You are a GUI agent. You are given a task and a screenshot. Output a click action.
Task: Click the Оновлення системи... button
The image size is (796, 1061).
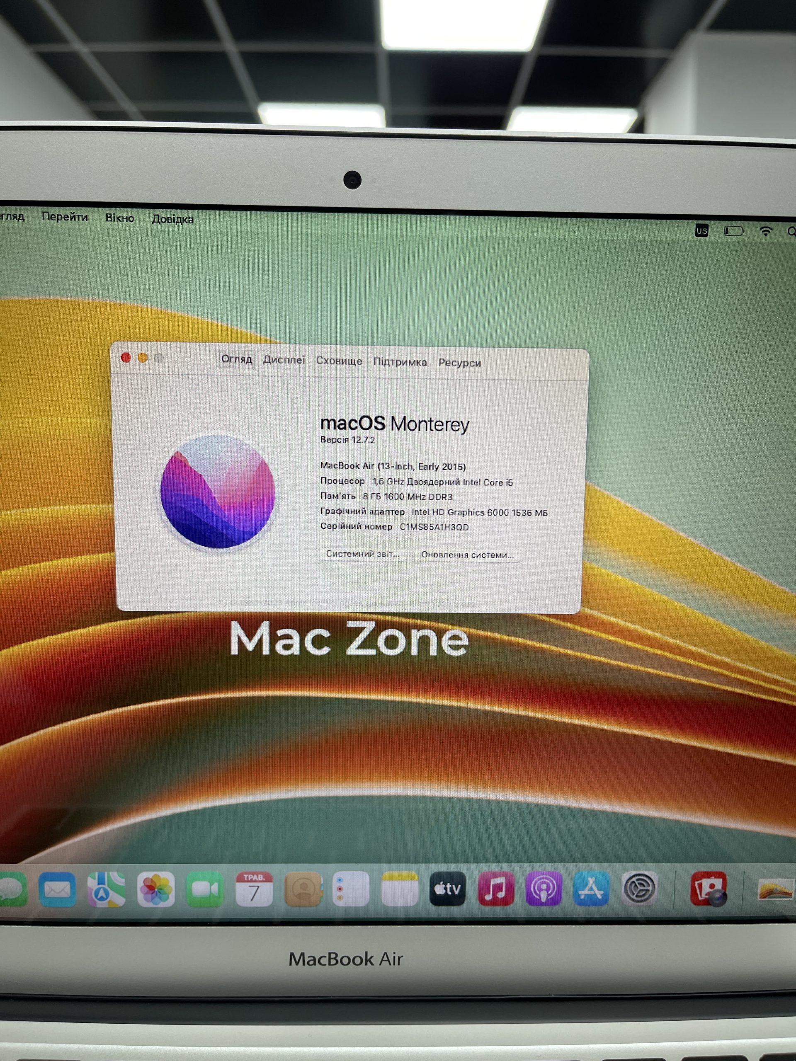[x=468, y=555]
